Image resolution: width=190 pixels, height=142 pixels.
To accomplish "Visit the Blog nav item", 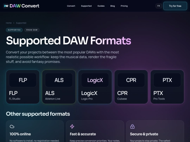I will 113,6.
